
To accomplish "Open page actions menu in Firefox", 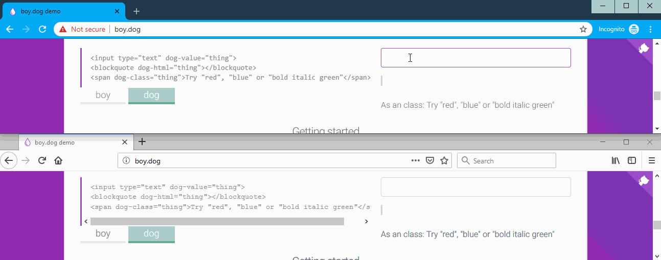I will coord(416,160).
